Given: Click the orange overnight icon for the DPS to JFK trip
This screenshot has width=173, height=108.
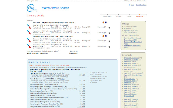Looking at the screenshot, I should (103, 36).
